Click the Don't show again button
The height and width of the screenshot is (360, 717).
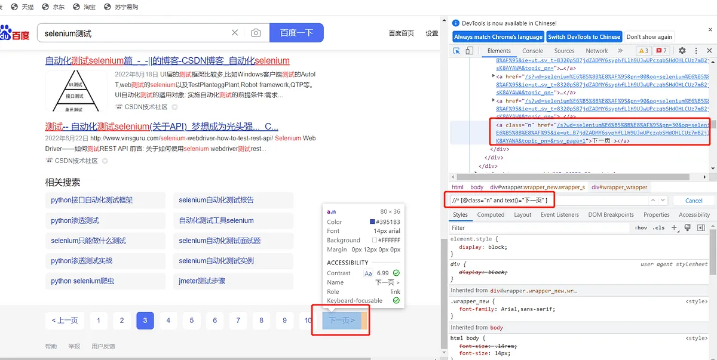(x=649, y=36)
